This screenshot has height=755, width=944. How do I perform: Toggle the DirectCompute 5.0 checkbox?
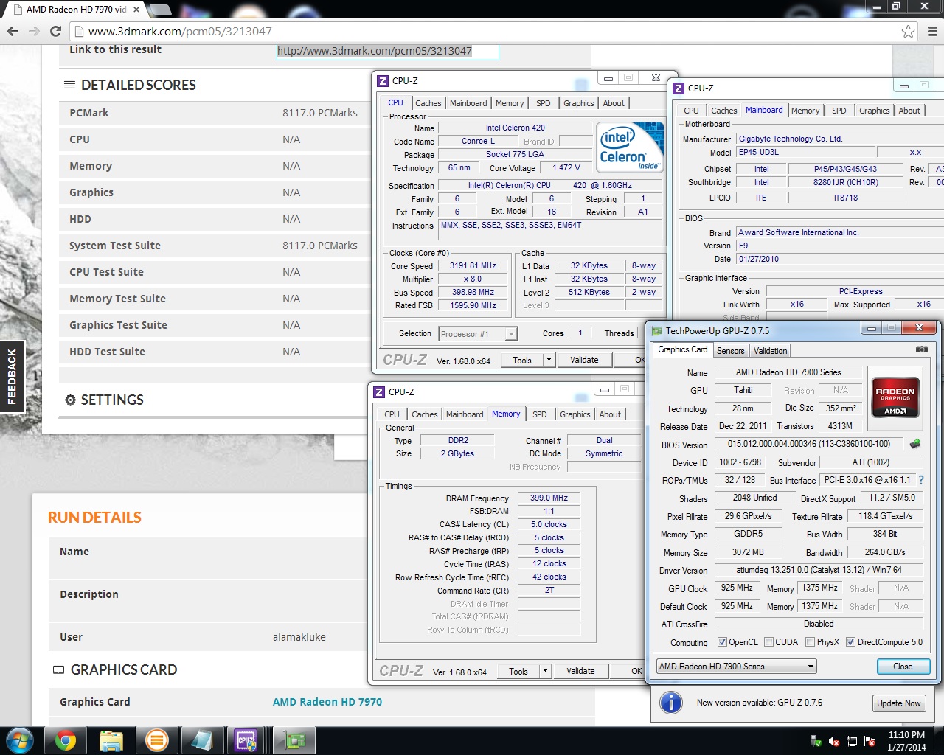(x=850, y=642)
